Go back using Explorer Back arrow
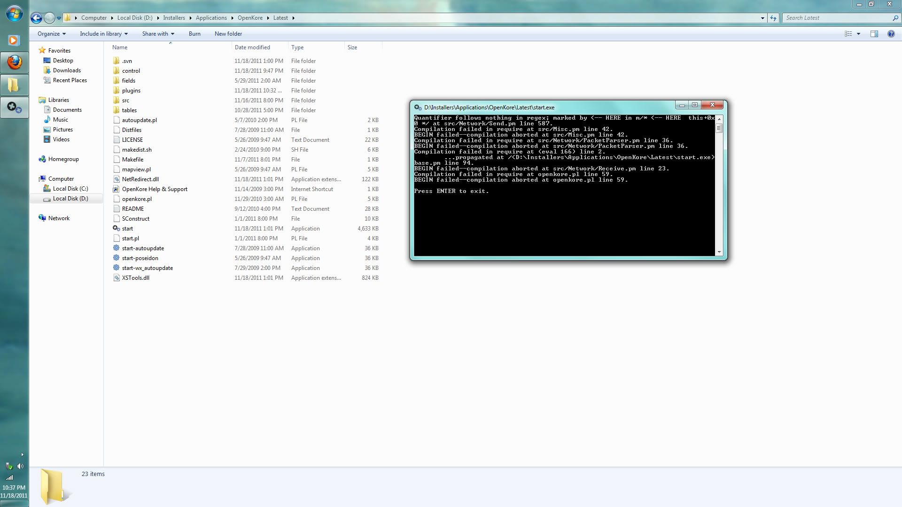This screenshot has width=902, height=507. [x=36, y=18]
